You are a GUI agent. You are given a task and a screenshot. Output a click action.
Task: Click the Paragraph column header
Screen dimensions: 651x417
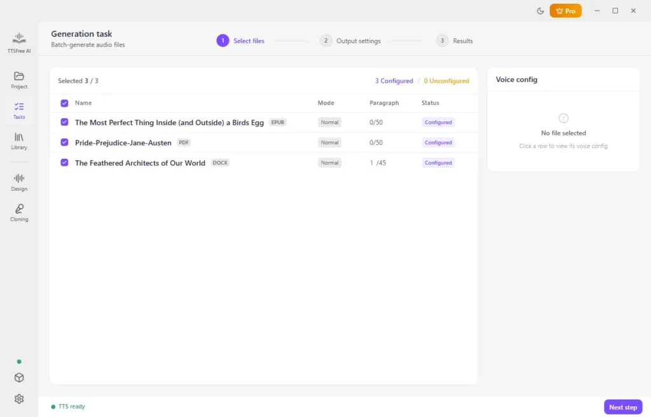(384, 102)
